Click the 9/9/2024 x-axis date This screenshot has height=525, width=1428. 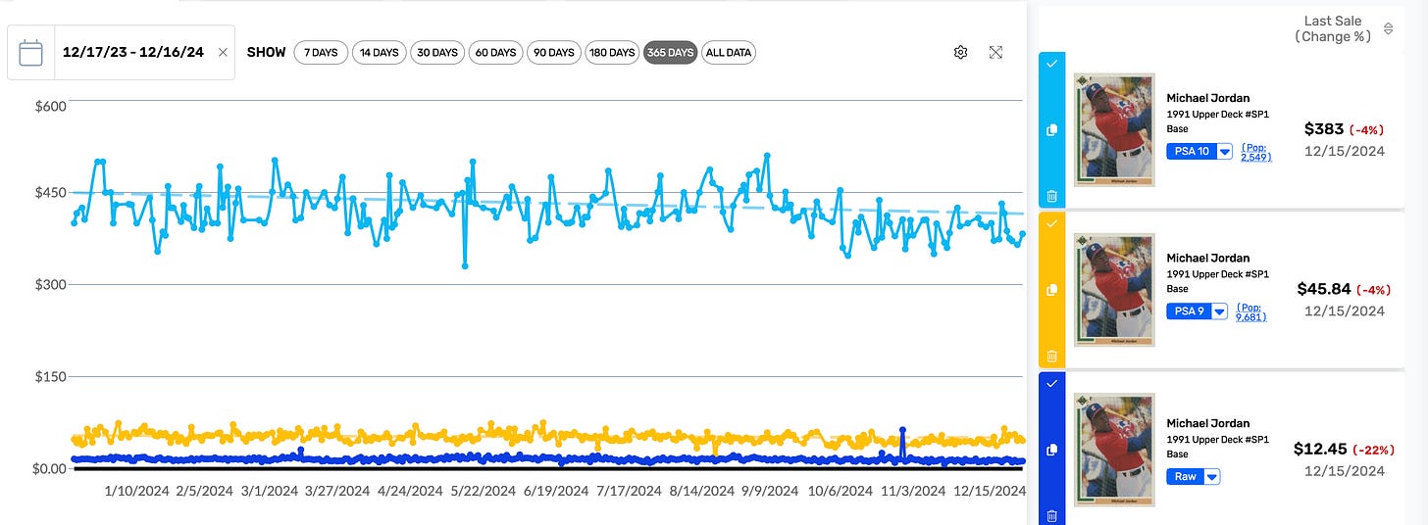coord(769,492)
